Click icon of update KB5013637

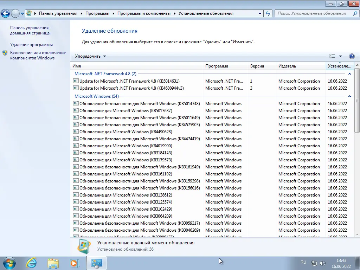point(76,110)
